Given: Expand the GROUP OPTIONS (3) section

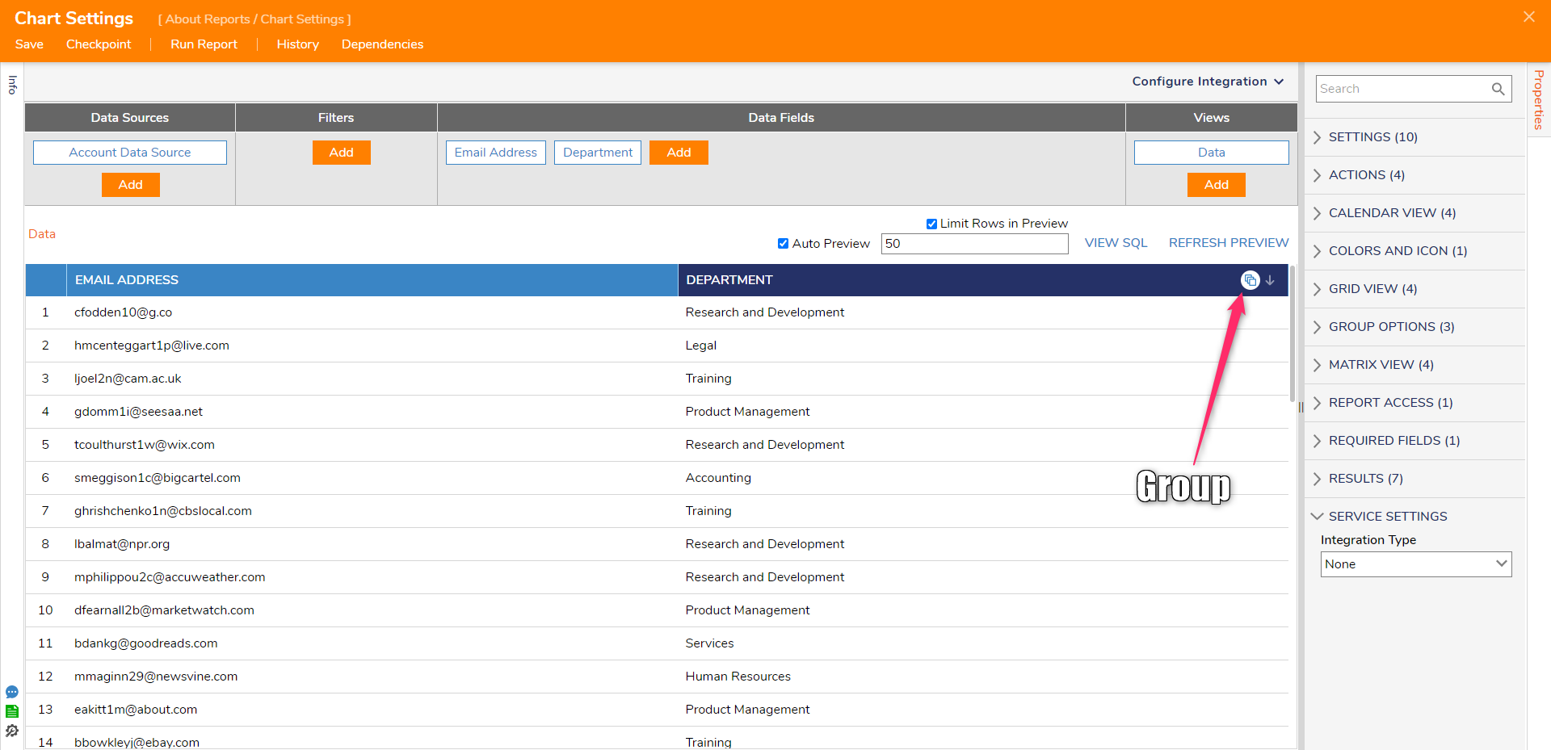Looking at the screenshot, I should [1414, 327].
